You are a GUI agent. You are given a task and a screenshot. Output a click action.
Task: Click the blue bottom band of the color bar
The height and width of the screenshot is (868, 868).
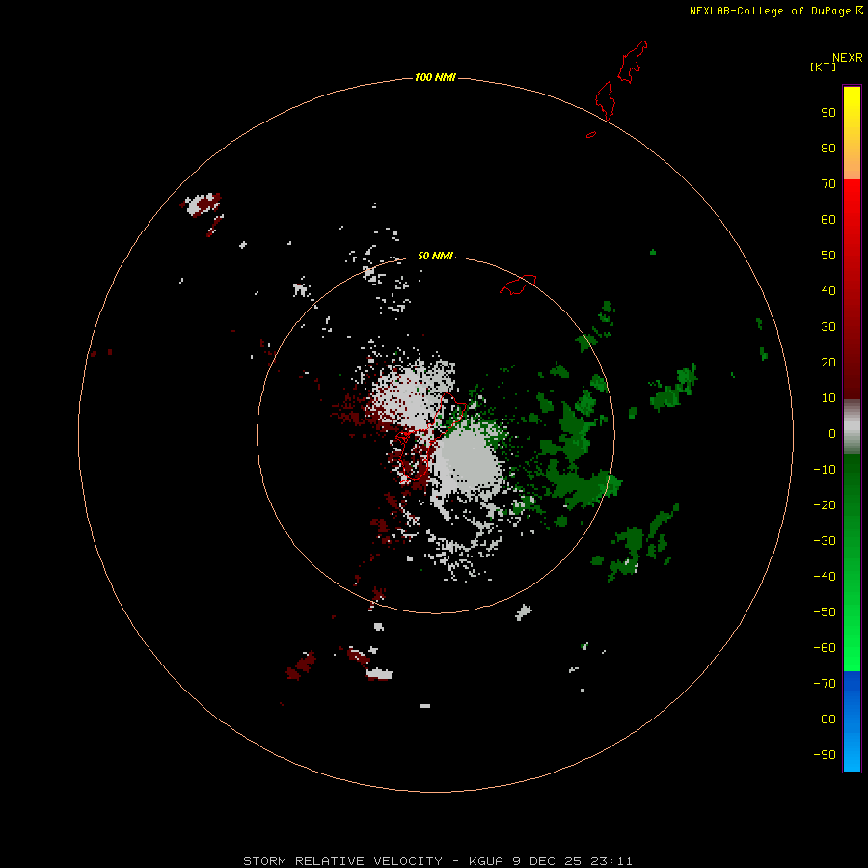pyautogui.click(x=852, y=721)
